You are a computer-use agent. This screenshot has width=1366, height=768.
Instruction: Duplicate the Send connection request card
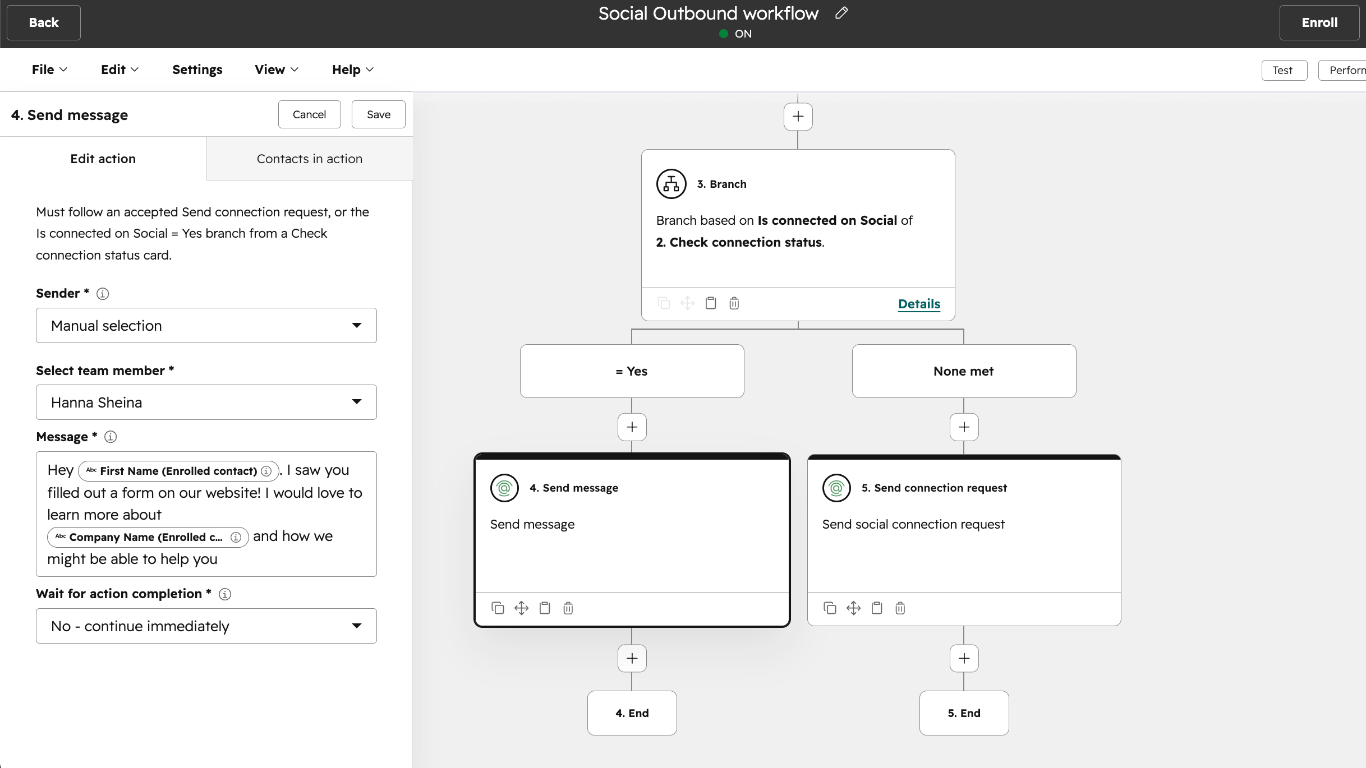click(x=830, y=608)
